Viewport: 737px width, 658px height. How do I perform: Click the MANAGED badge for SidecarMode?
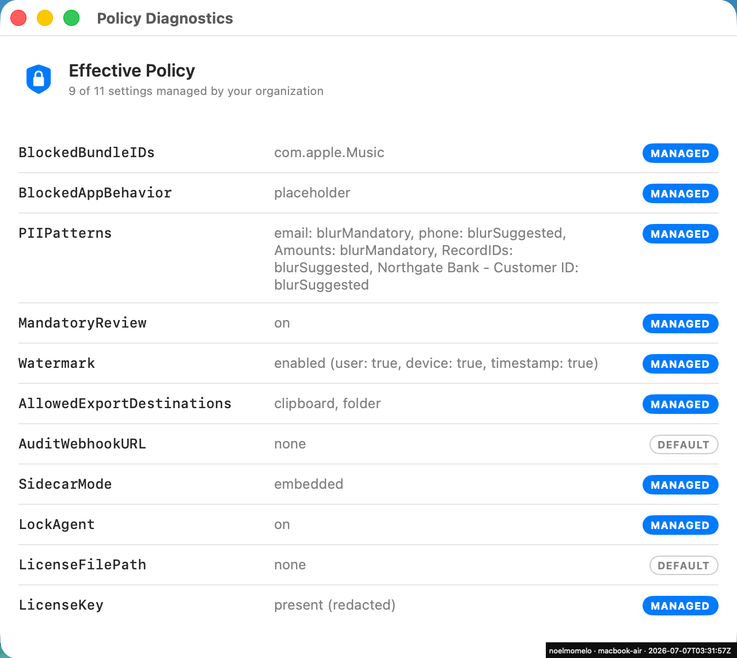coord(680,485)
